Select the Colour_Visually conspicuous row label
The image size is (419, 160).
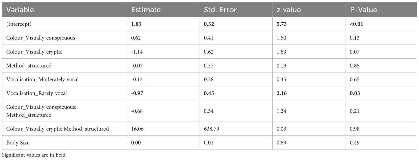coord(41,38)
